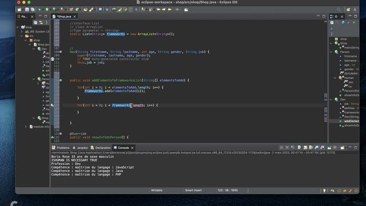Click Remove Launch X icon in console toolbar

click(x=287, y=148)
